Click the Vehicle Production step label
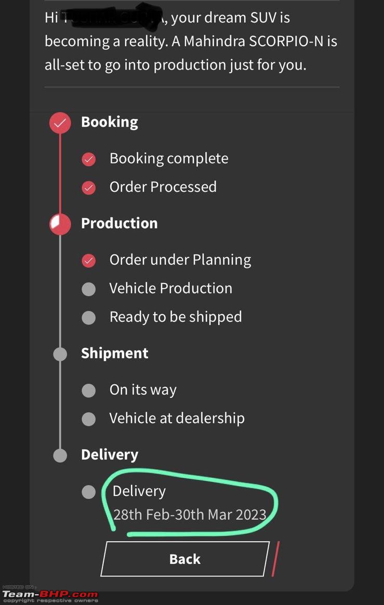This screenshot has width=384, height=605. (x=170, y=288)
